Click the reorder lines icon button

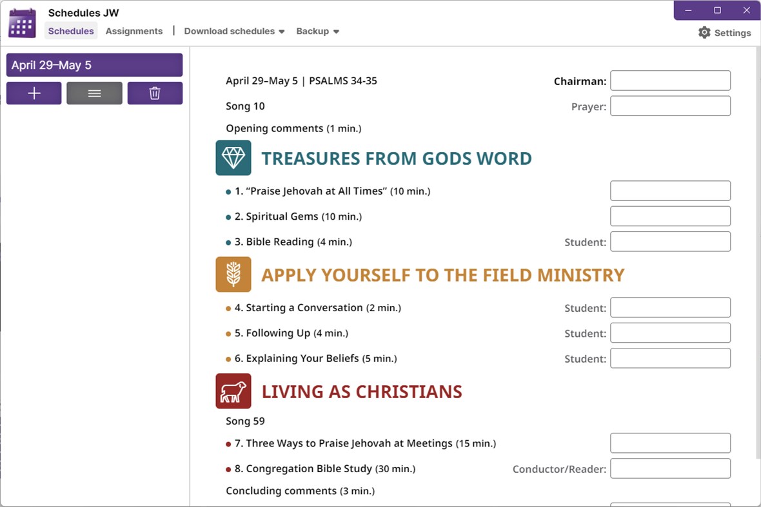[x=94, y=93]
